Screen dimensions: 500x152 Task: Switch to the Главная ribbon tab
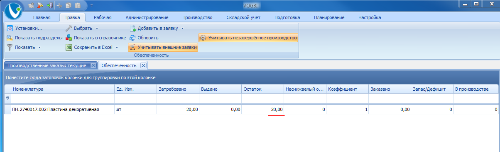pyautogui.click(x=42, y=17)
